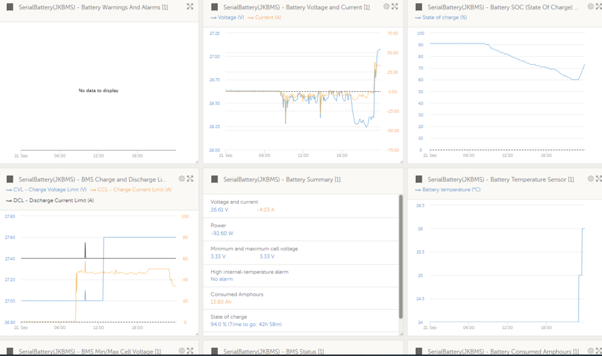Click Battery Consumed Amphours widget title
602x356 pixels.
(503, 351)
